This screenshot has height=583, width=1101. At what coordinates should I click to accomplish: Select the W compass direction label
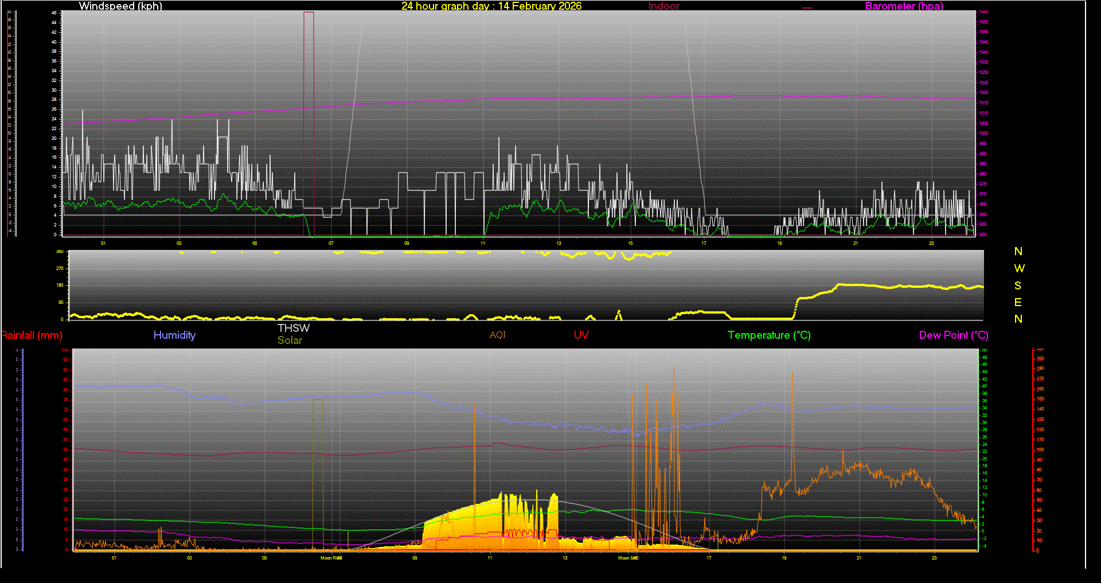click(1018, 268)
